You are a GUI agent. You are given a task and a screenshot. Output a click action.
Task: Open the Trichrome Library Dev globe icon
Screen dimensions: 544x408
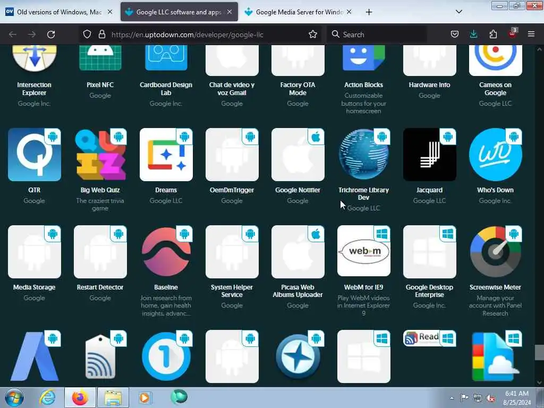click(x=363, y=155)
